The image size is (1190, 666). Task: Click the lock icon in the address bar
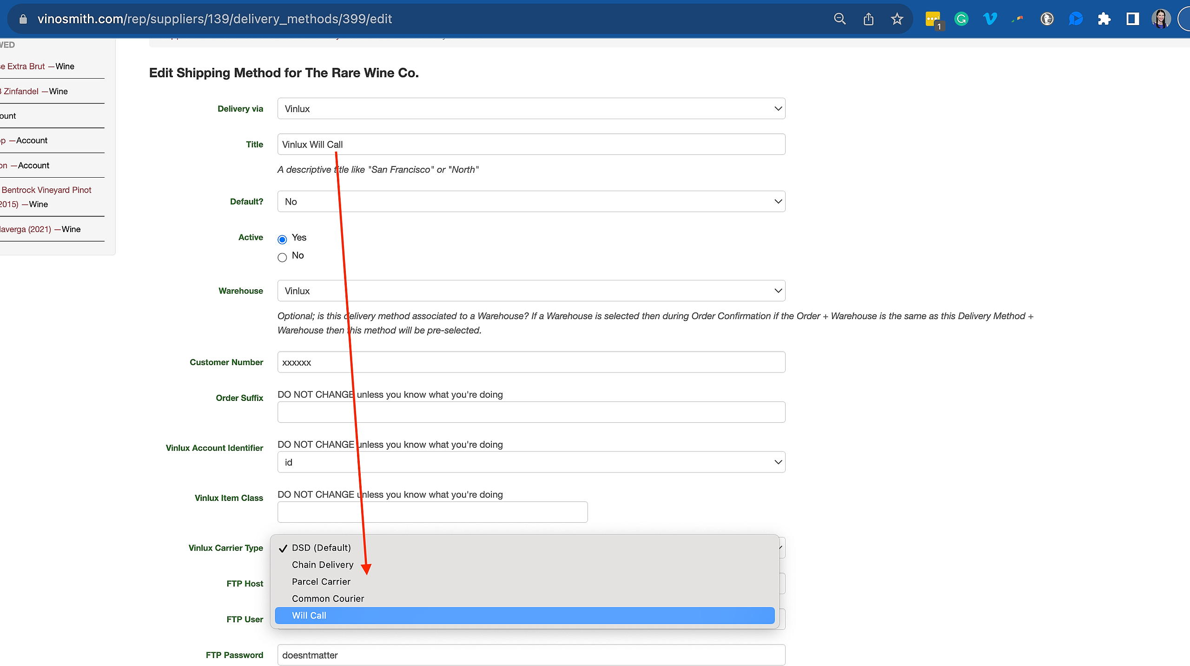pyautogui.click(x=23, y=19)
